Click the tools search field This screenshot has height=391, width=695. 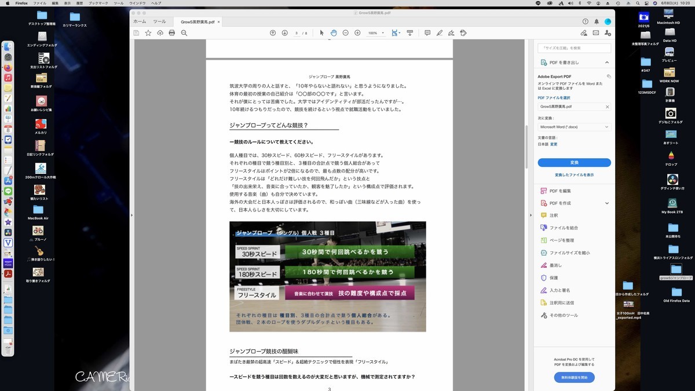coord(574,48)
